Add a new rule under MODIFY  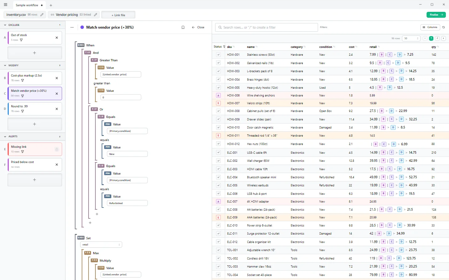(x=35, y=124)
